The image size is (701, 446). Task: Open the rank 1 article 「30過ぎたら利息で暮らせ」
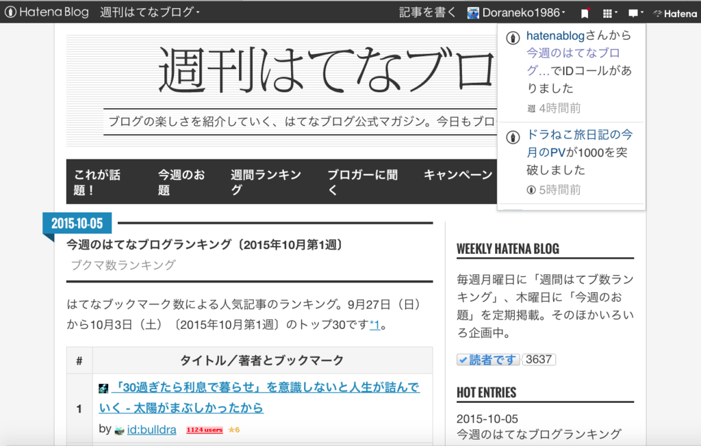259,397
